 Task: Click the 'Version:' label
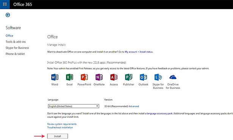tap(108, 100)
